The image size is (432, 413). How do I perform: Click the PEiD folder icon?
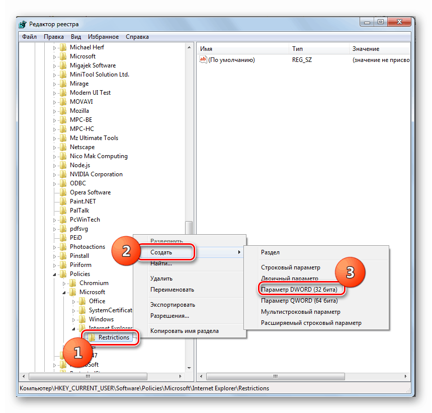tap(63, 238)
